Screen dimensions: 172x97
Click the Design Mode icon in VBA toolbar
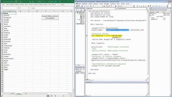pyautogui.click(x=104, y=6)
